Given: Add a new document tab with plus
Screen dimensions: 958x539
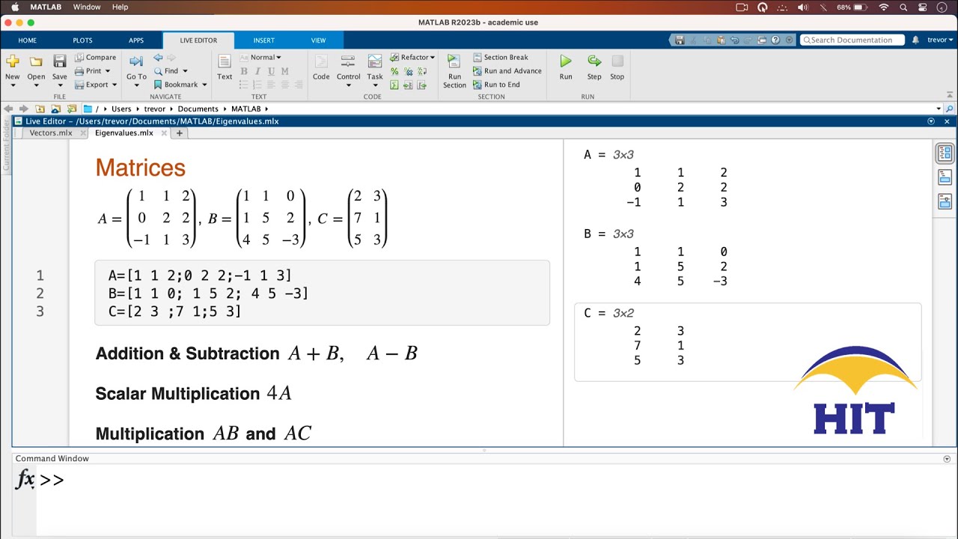Looking at the screenshot, I should point(179,133).
